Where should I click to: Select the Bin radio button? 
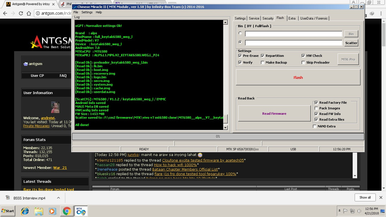(240, 33)
